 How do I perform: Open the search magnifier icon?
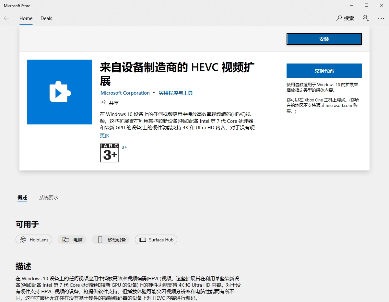[x=339, y=18]
